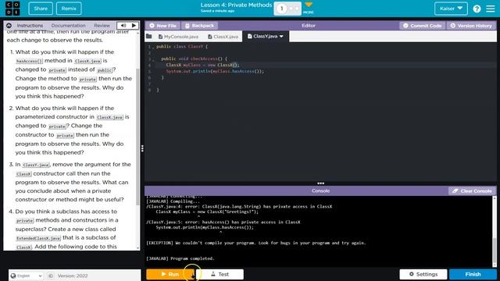
Task: Open the English language dropdown
Action: point(26,276)
